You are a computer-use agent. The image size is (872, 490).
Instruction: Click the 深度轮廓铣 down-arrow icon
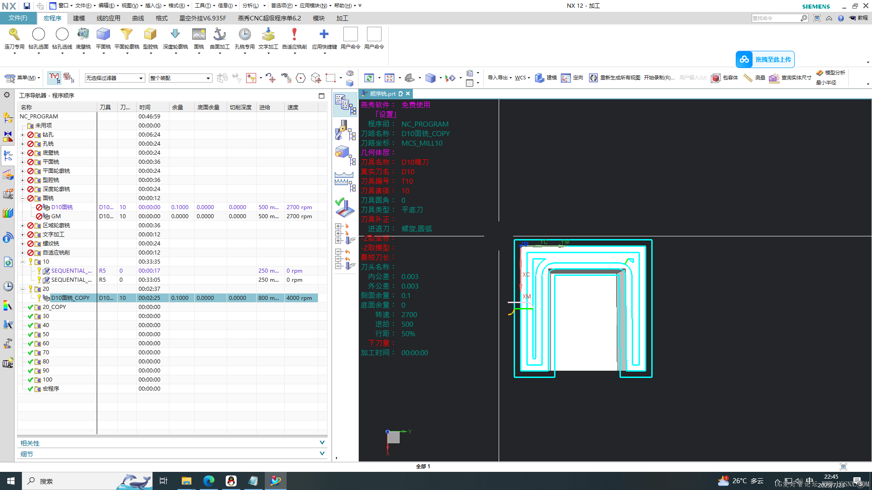[175, 34]
